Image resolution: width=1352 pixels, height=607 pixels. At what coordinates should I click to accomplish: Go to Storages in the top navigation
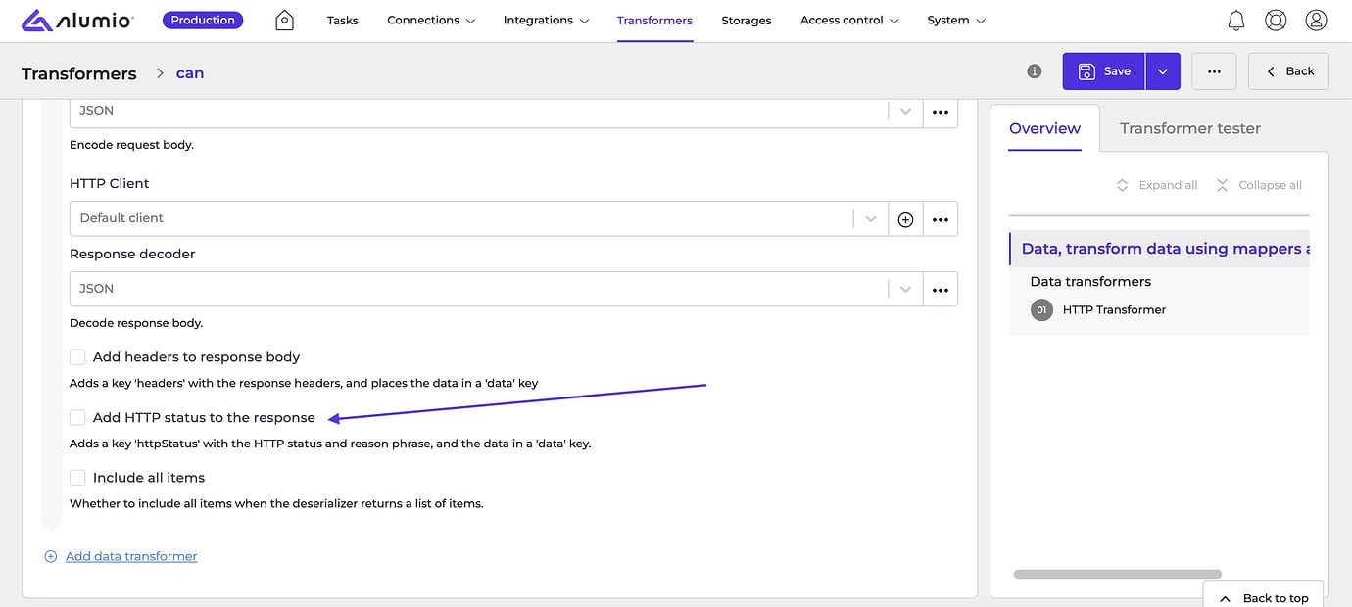[747, 20]
